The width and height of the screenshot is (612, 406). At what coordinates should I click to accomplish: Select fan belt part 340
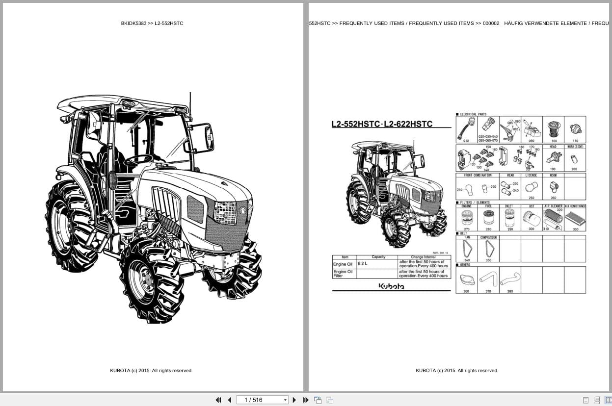(466, 250)
